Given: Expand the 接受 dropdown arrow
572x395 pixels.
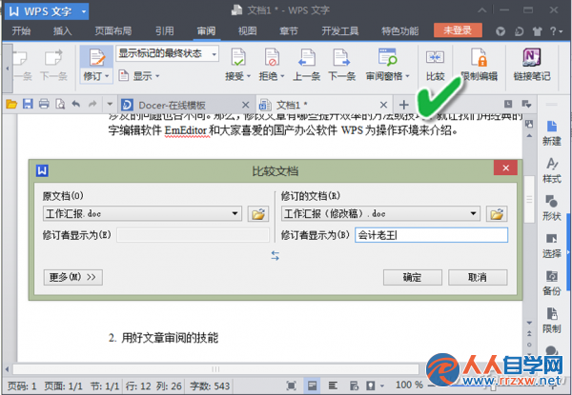Looking at the screenshot, I should click(x=249, y=76).
